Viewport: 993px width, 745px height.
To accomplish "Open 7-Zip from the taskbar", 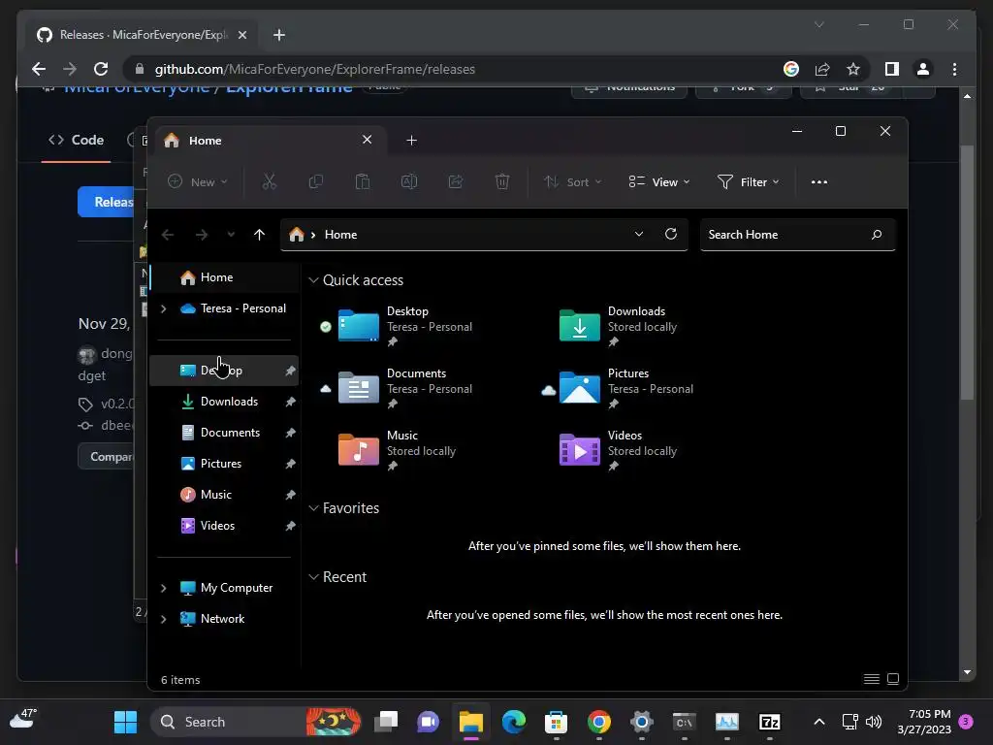I will (769, 722).
